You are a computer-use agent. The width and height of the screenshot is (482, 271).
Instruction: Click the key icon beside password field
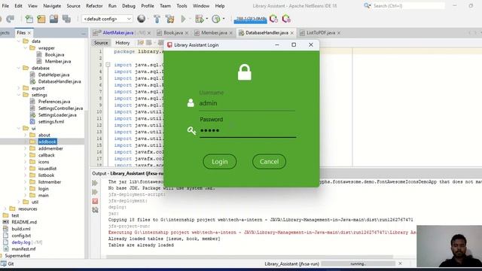click(191, 130)
